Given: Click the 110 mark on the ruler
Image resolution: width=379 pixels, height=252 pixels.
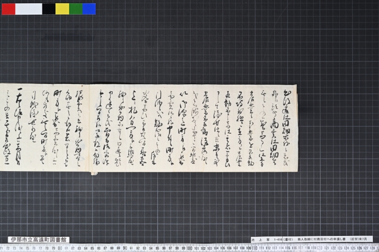Looking at the screenshot, I should [254, 248].
